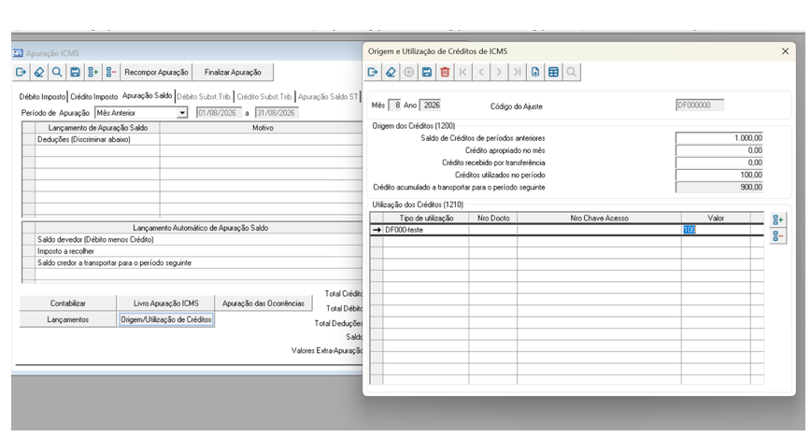This screenshot has width=811, height=437.
Task: Click Nro Docto column header
Action: [493, 218]
